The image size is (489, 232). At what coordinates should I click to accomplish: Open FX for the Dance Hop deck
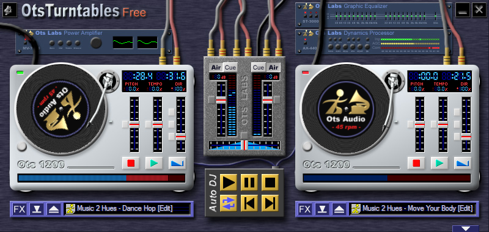click(x=20, y=209)
